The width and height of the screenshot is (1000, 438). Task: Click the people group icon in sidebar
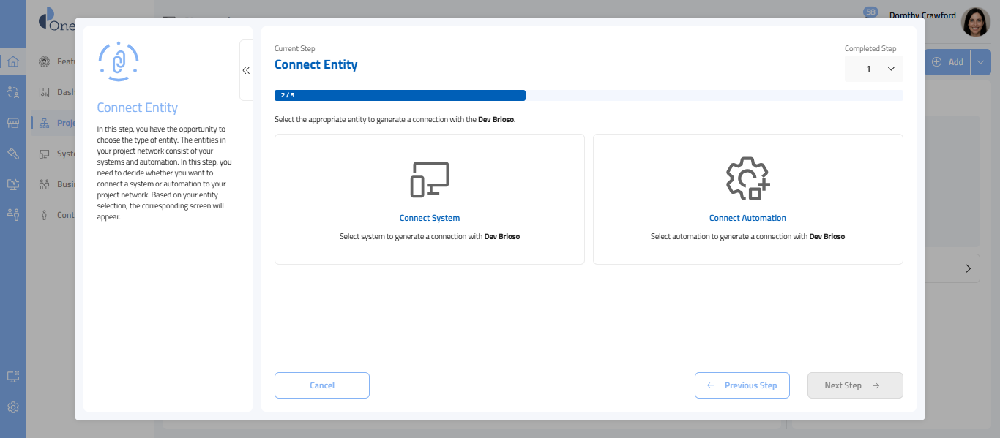point(12,92)
